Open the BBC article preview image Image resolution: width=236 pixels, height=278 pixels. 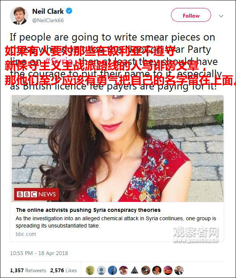tap(117, 149)
